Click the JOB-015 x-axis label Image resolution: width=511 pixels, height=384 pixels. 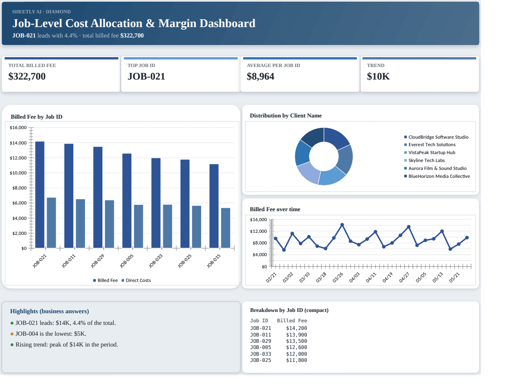click(214, 261)
